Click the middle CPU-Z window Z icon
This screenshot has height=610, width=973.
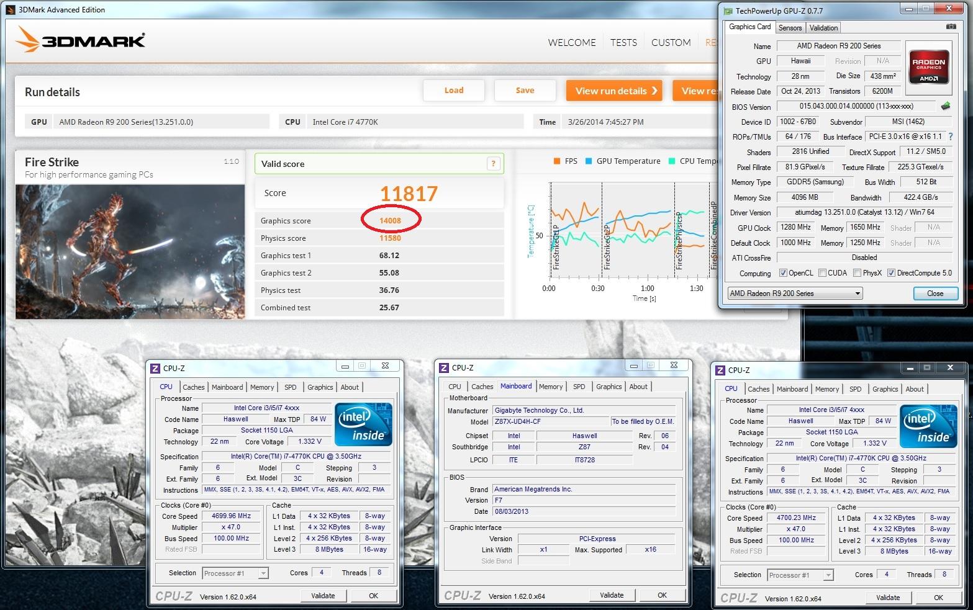443,367
